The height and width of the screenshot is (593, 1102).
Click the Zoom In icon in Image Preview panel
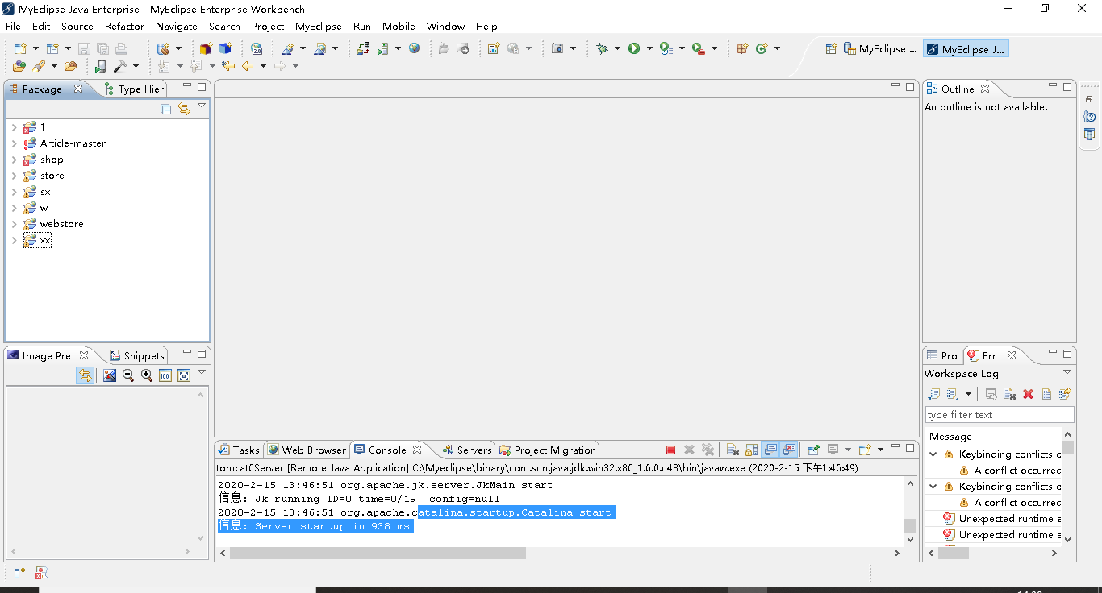[x=146, y=375]
